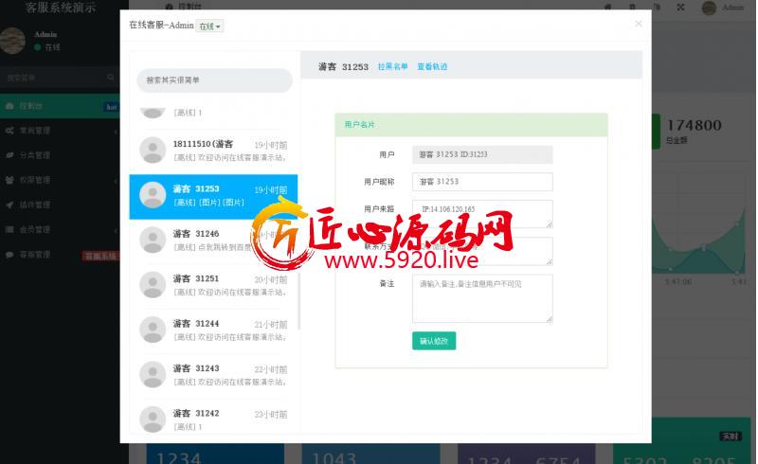
Task: Click the red badge on 客服管理
Action: point(100,256)
